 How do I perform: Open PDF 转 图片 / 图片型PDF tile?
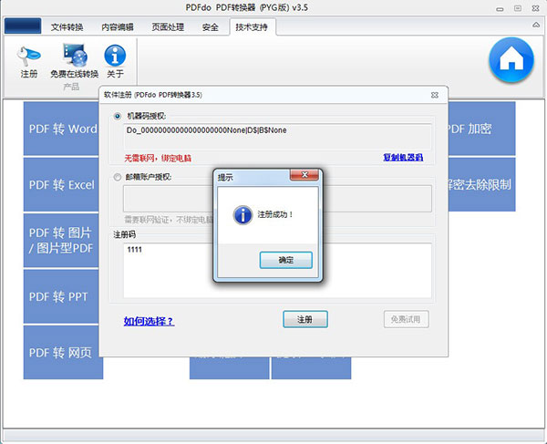pyautogui.click(x=61, y=241)
